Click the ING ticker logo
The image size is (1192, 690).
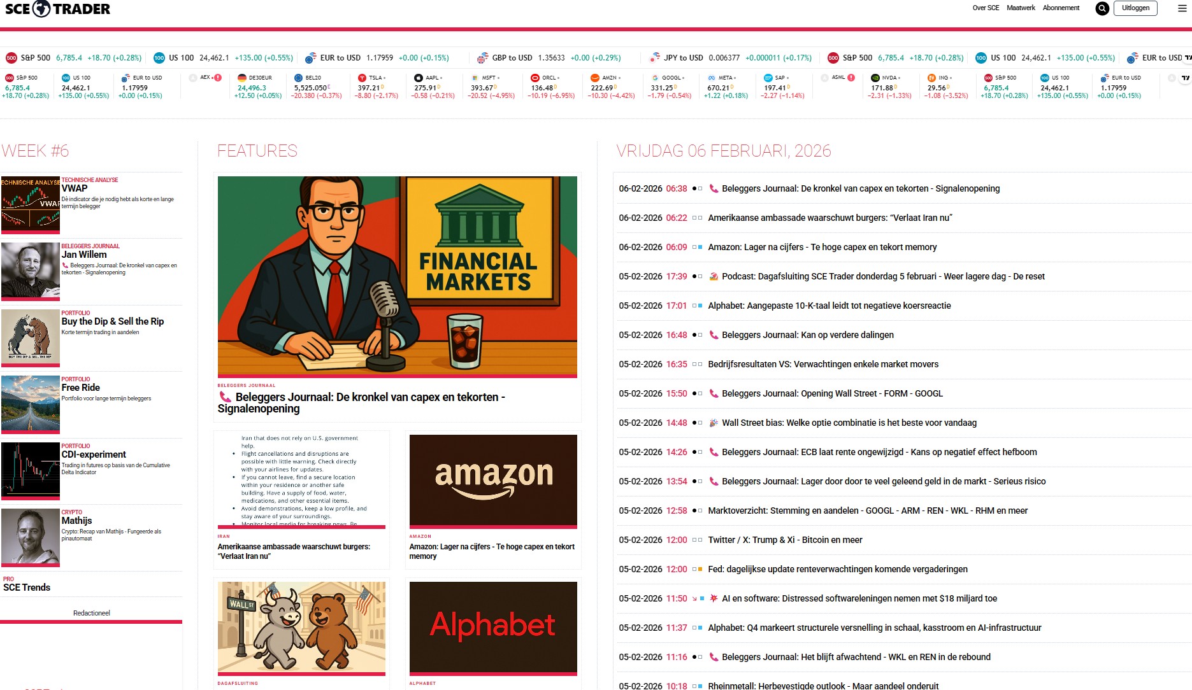point(932,78)
